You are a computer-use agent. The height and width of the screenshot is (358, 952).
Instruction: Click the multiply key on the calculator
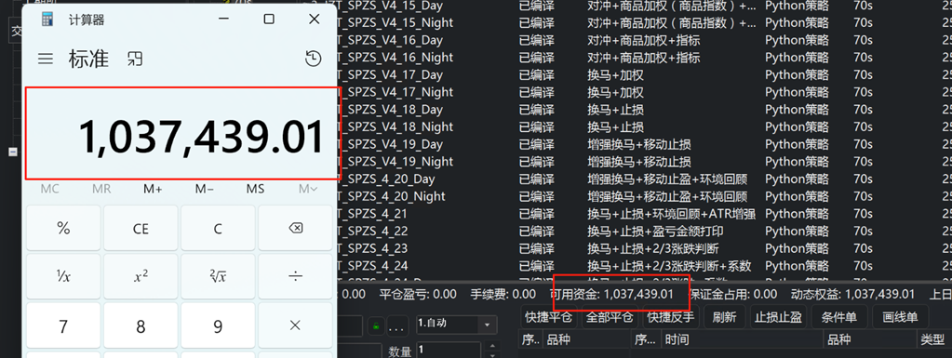[x=295, y=325]
